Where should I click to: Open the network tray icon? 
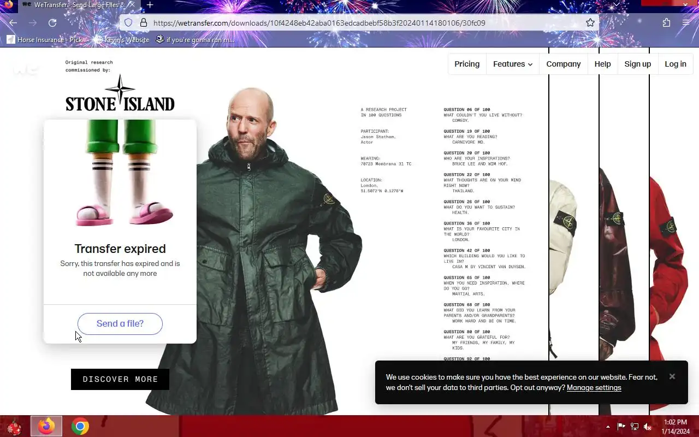coord(635,427)
